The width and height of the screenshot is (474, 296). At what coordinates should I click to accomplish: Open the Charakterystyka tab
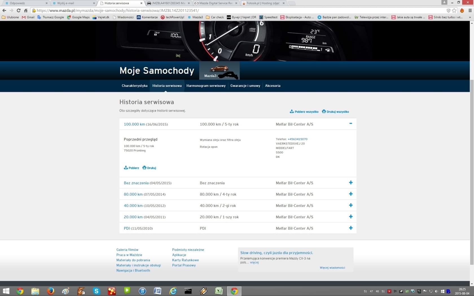[x=135, y=86]
